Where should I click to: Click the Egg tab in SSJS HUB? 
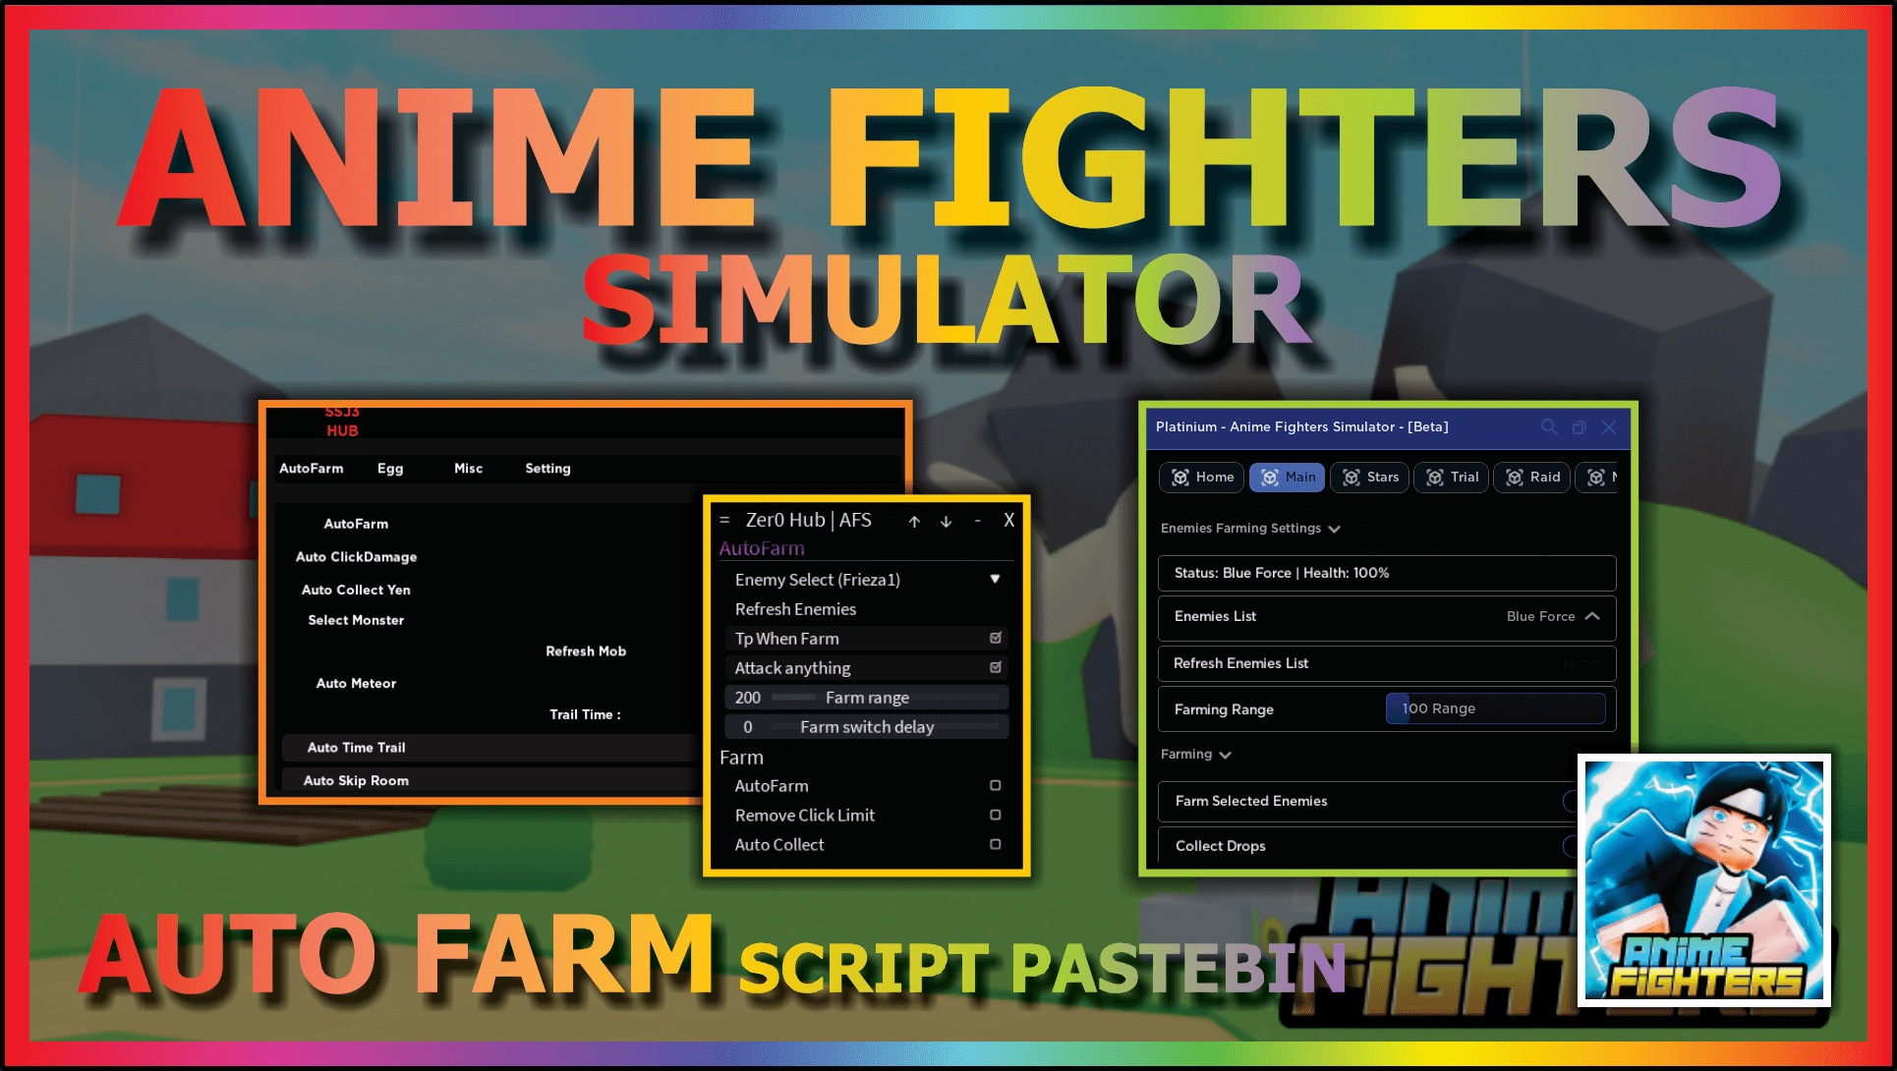(387, 468)
